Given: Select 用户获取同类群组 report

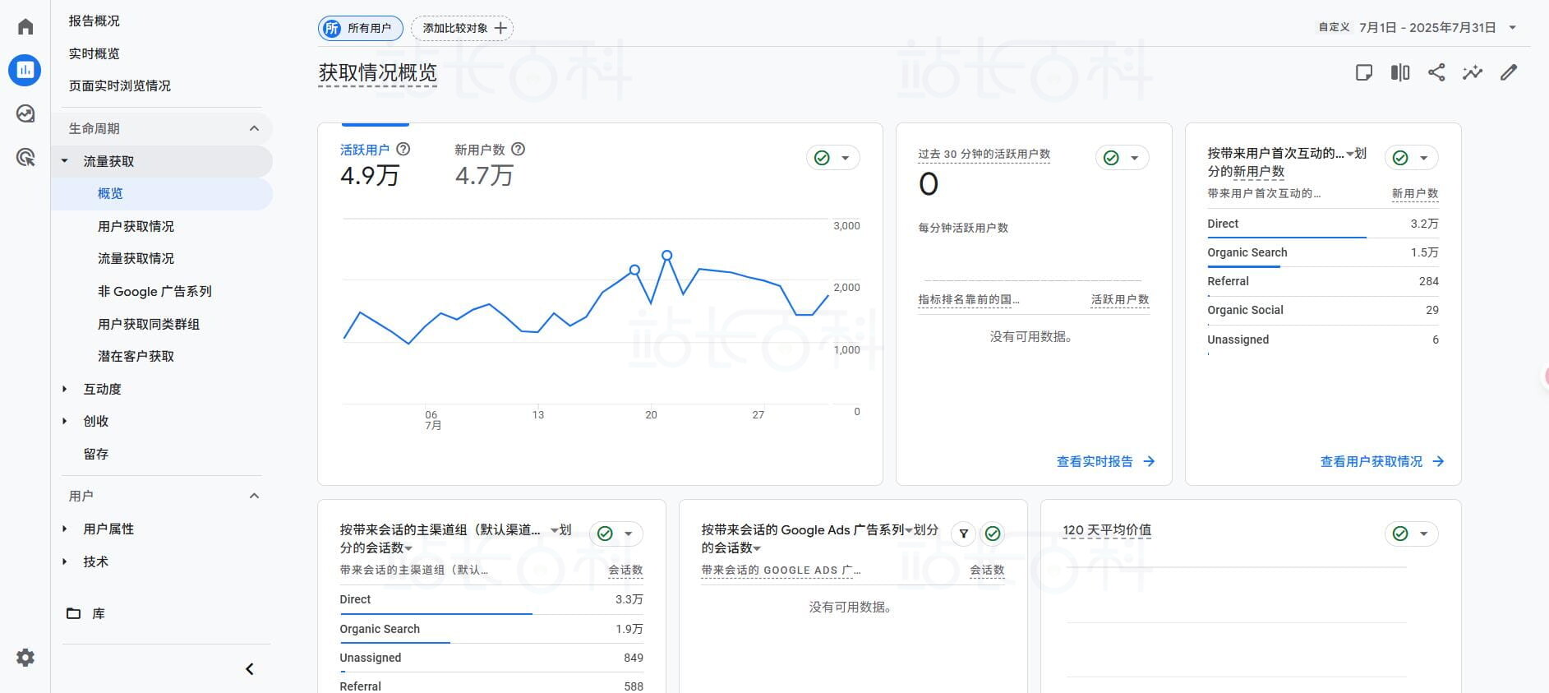Looking at the screenshot, I should click(x=149, y=324).
